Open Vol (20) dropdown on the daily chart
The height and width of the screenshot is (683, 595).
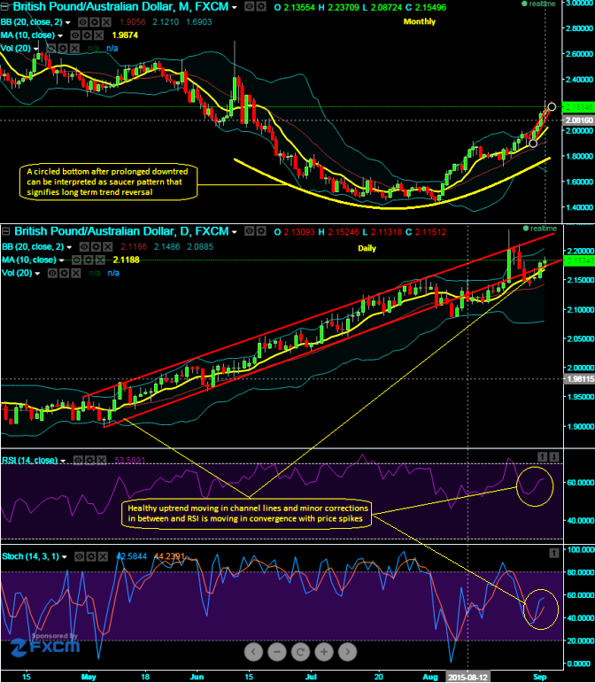pyautogui.click(x=38, y=274)
